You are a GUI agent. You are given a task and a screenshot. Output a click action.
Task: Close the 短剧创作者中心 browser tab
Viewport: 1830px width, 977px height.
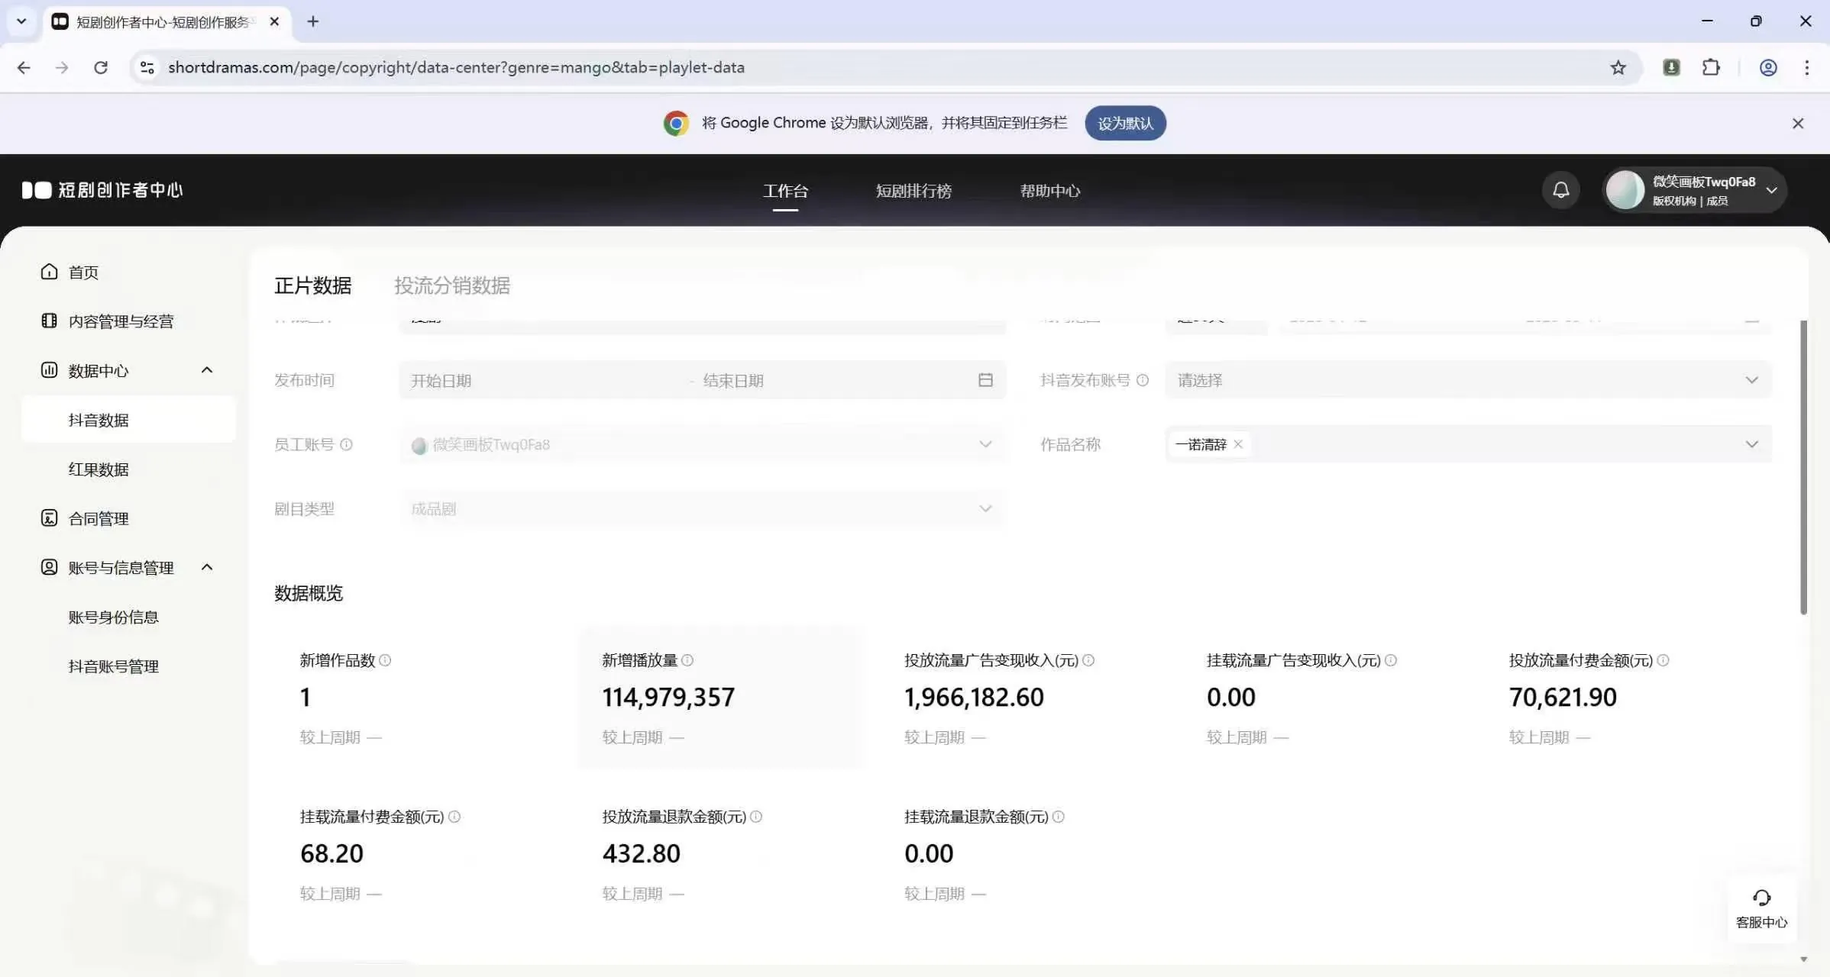pyautogui.click(x=274, y=21)
